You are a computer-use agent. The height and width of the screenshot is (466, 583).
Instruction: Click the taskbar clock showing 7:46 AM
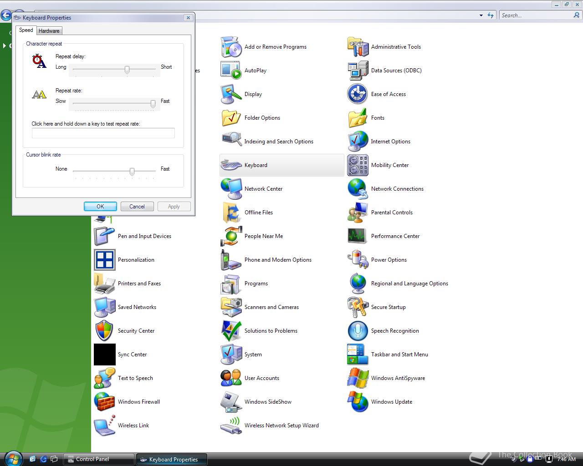coord(567,459)
